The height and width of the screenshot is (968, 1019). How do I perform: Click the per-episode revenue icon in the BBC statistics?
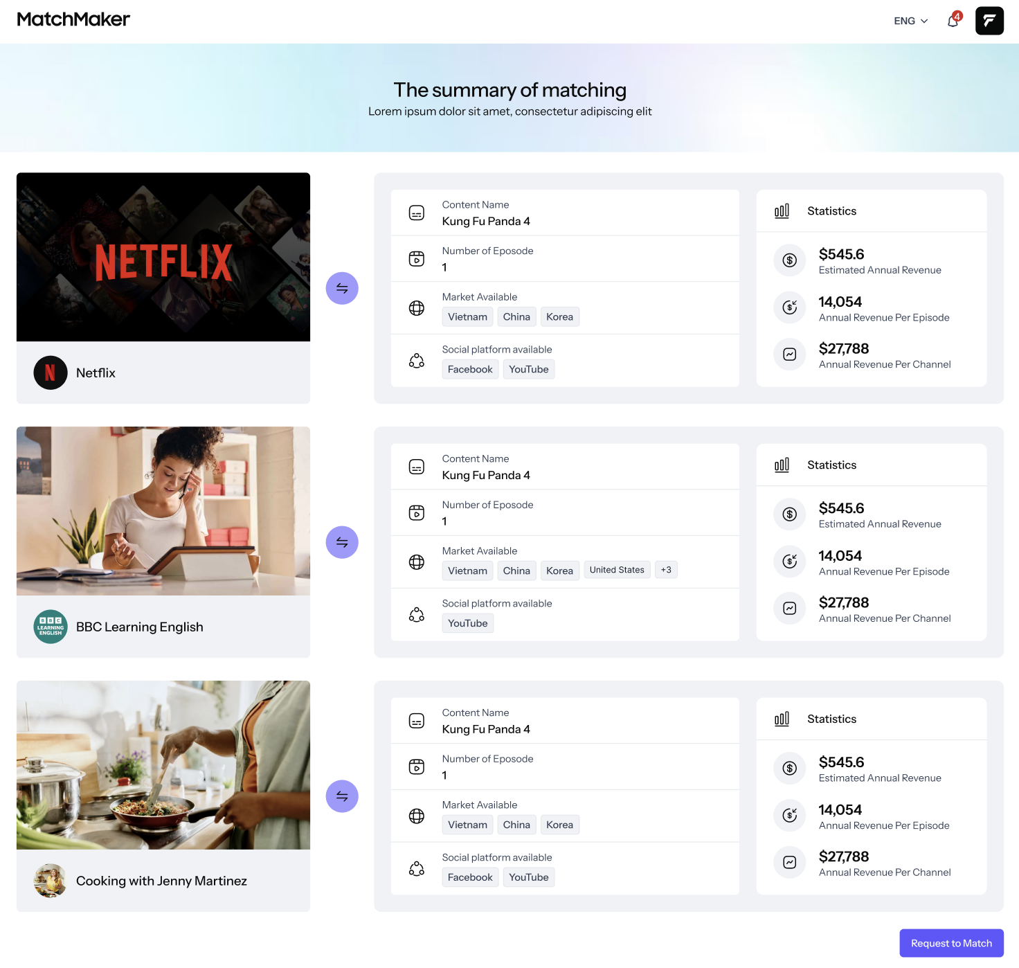tap(790, 562)
